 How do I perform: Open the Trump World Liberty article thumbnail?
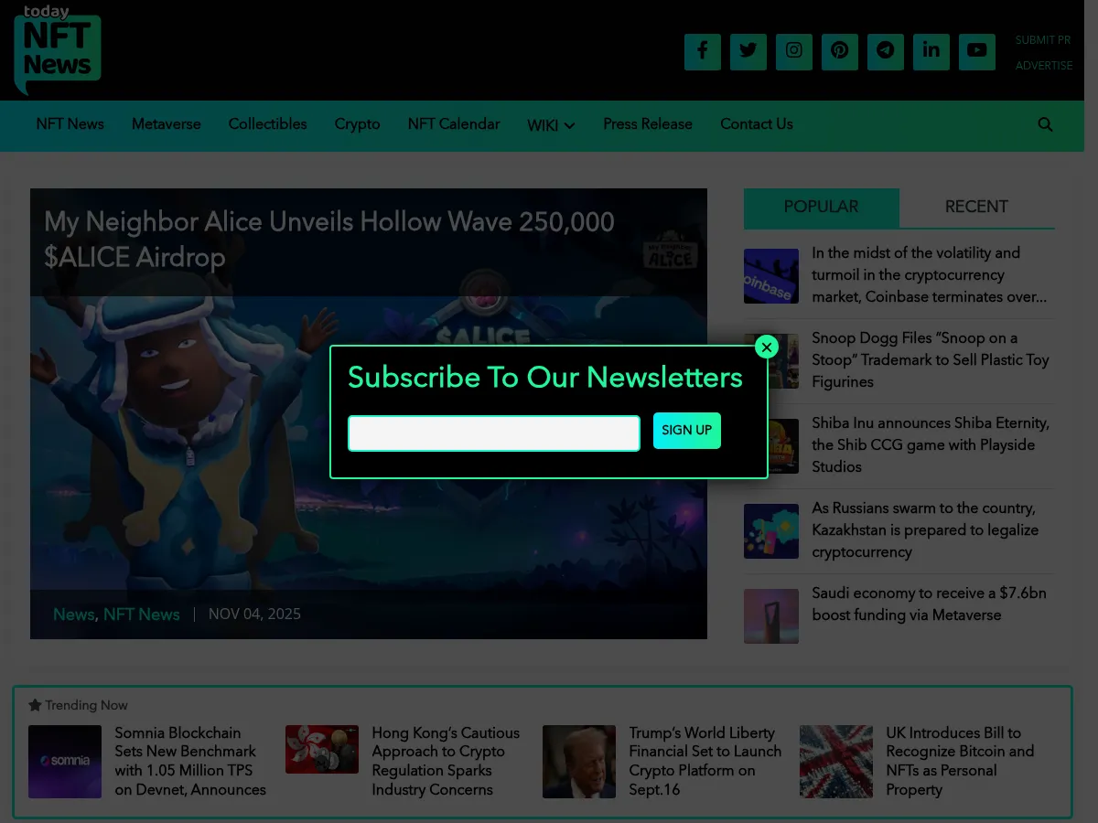click(x=578, y=762)
